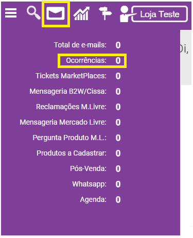Open the Loja Teste store button

pyautogui.click(x=160, y=14)
